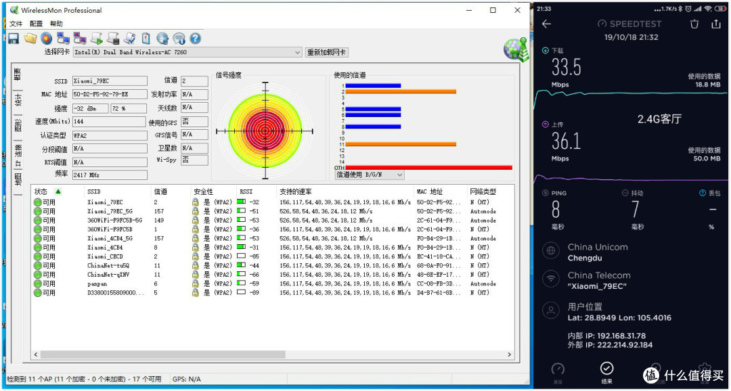The width and height of the screenshot is (731, 391).
Task: Click green status dot of Xiaomi_CECD row
Action: tap(37, 257)
